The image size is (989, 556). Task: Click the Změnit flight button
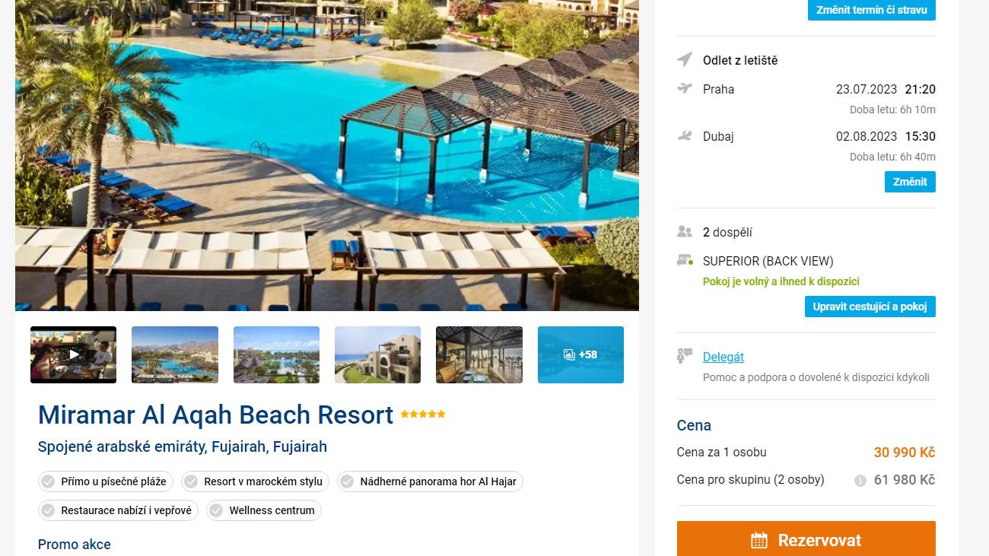tap(910, 182)
